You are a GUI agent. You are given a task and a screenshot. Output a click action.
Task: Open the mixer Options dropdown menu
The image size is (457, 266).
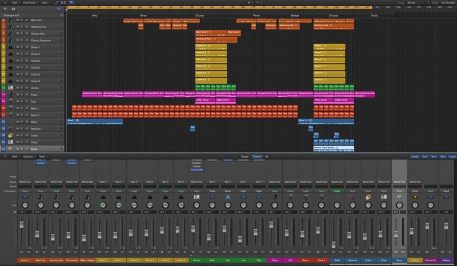click(x=29, y=157)
